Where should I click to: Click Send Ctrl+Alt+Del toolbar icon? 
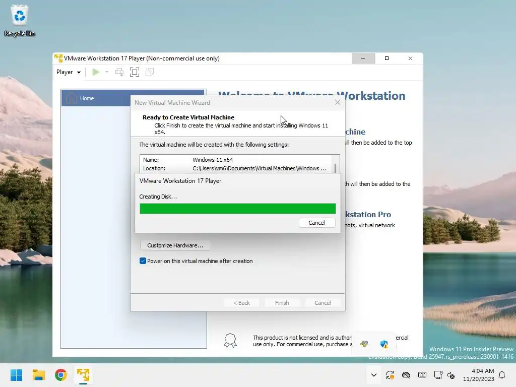[119, 72]
